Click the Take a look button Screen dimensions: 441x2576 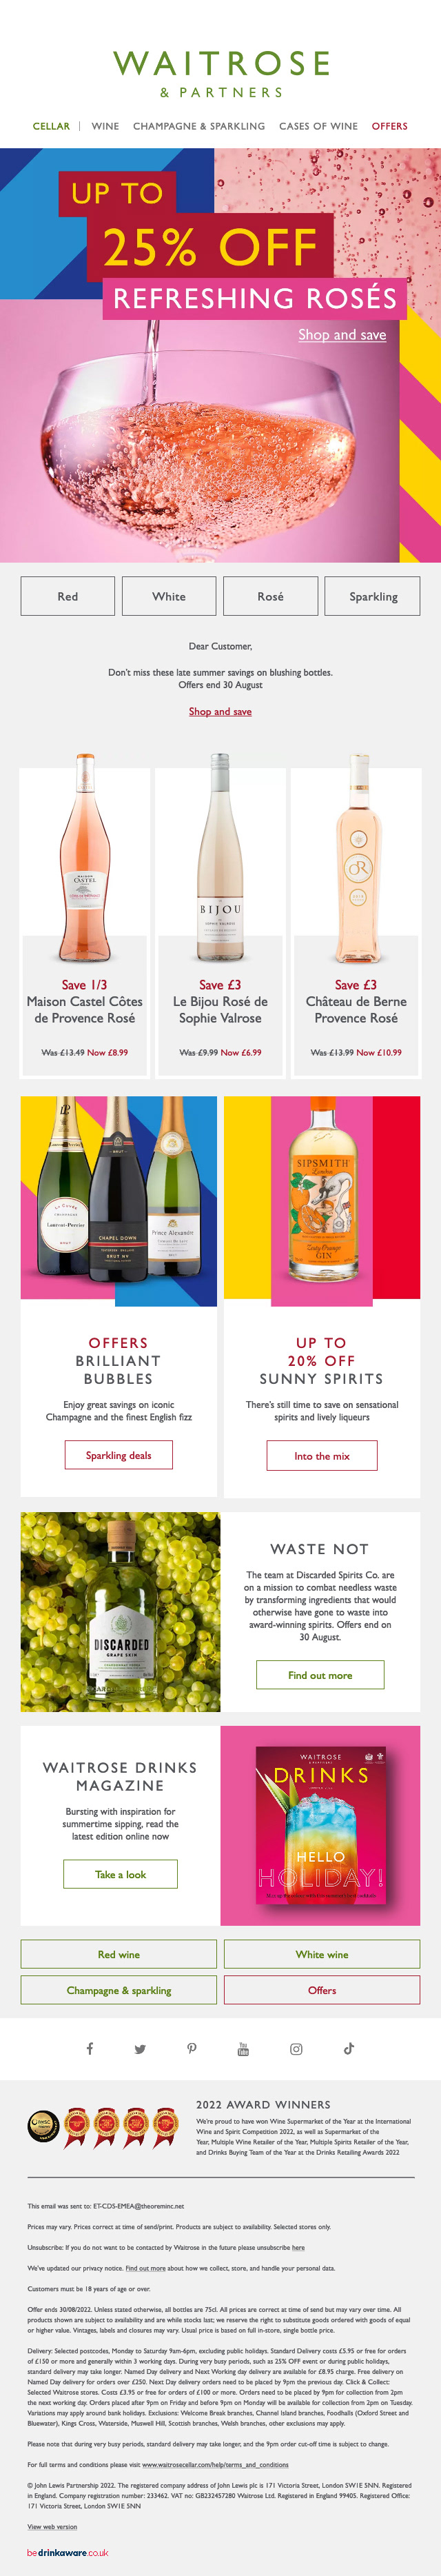(121, 1874)
